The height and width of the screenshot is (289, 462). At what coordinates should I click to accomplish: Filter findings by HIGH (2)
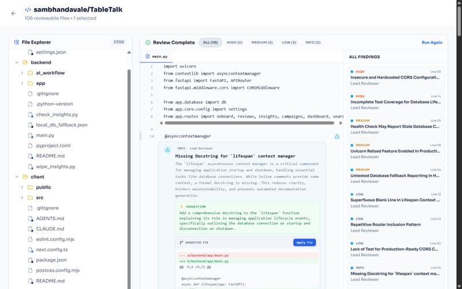click(234, 42)
